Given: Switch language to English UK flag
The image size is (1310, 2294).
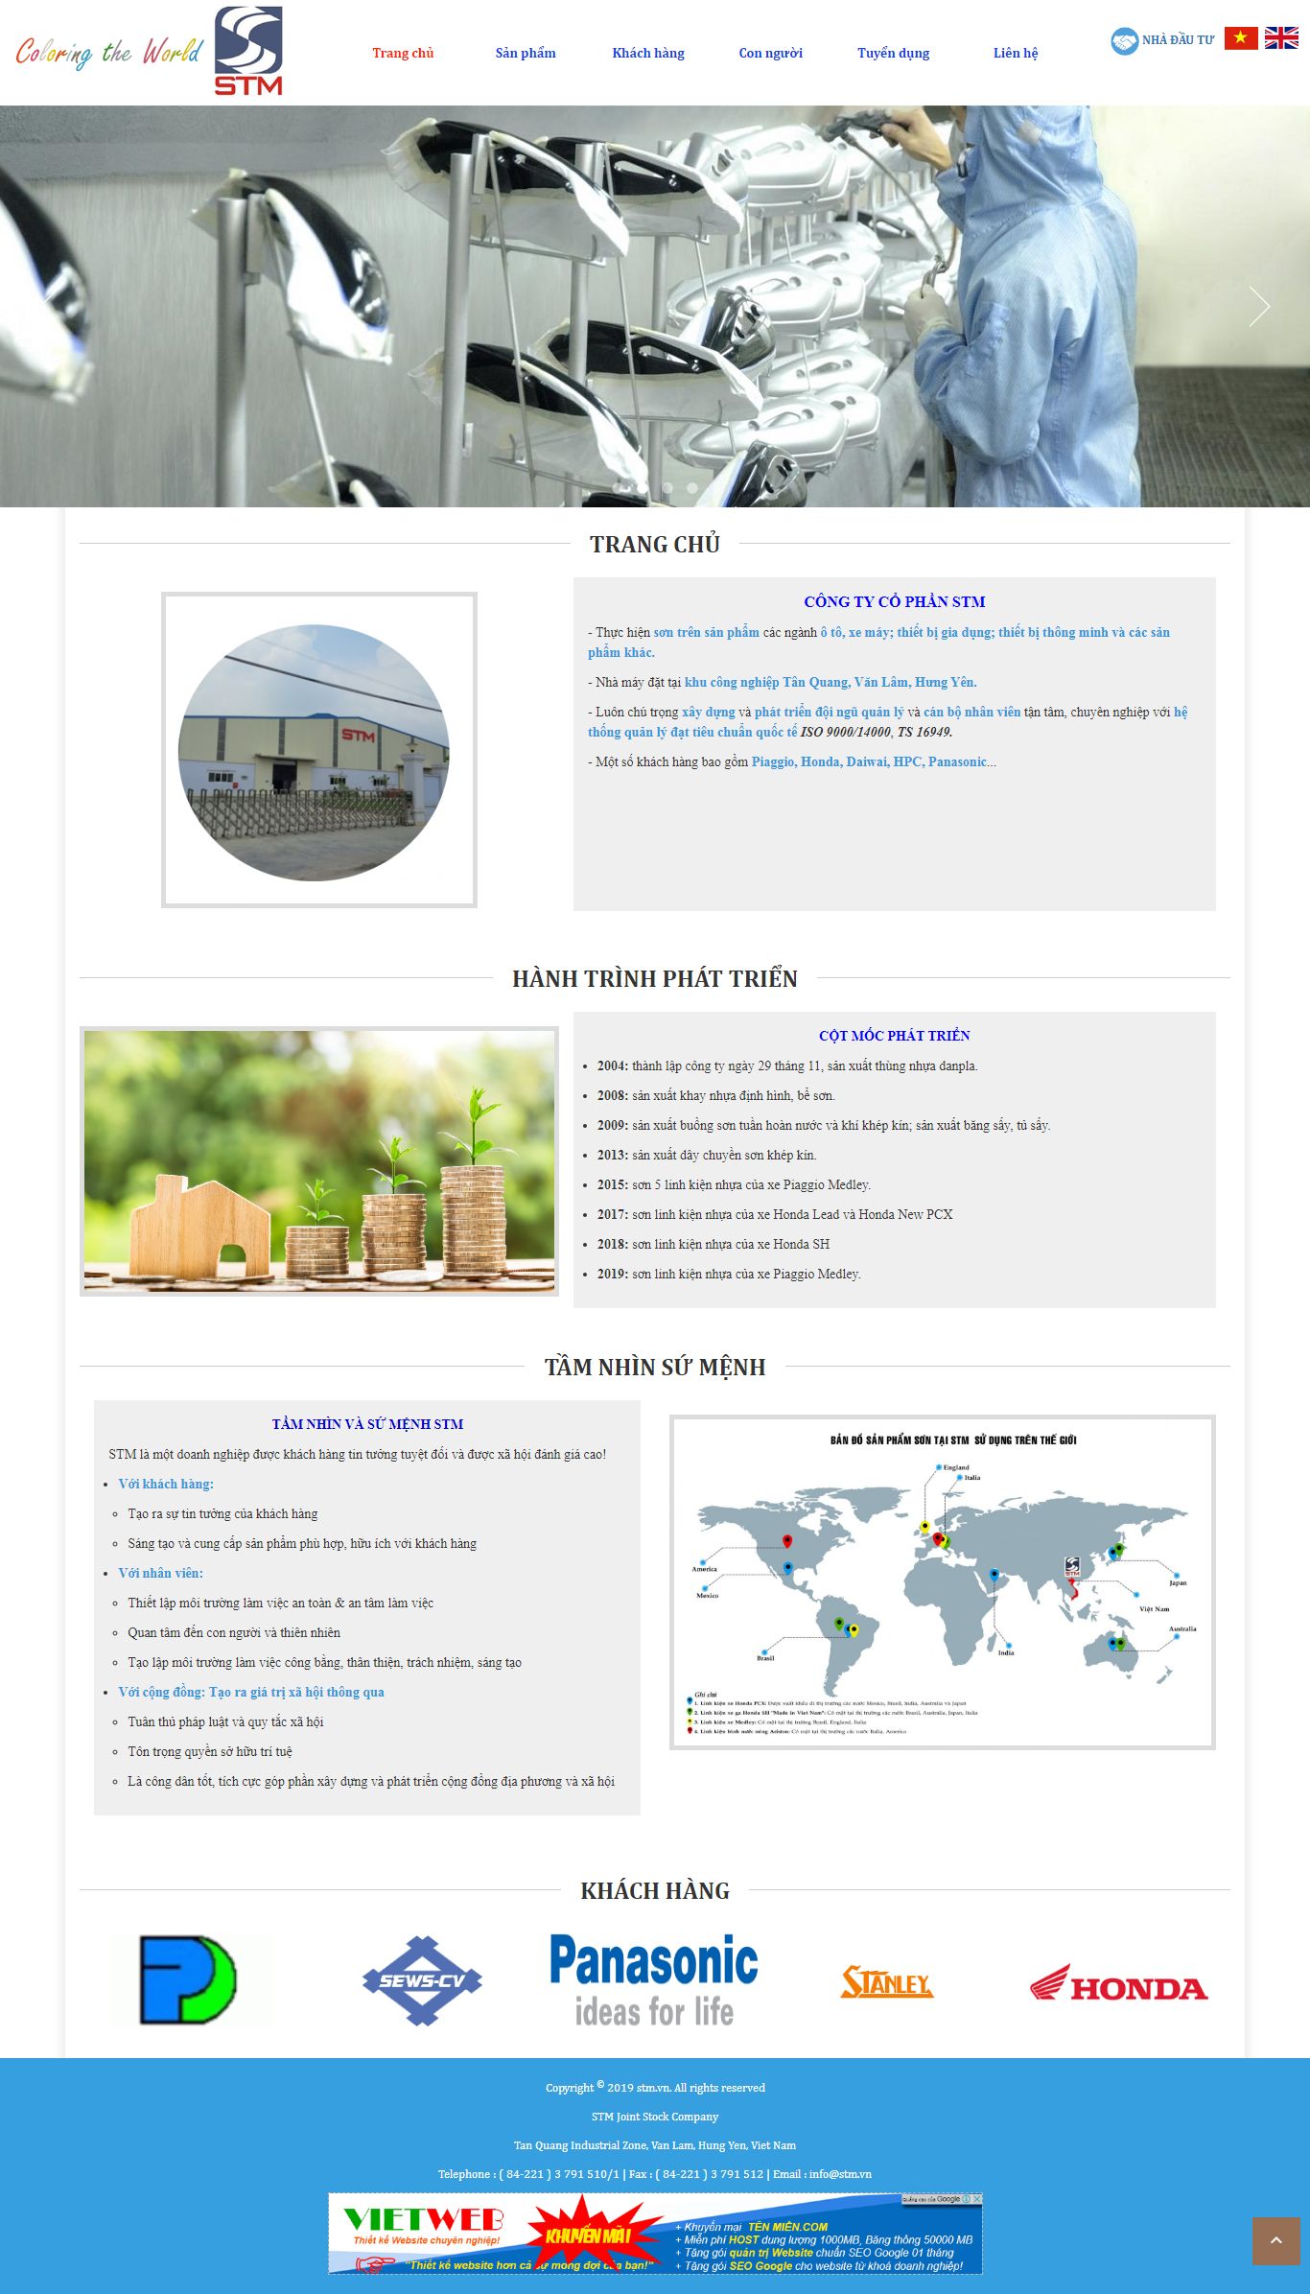Looking at the screenshot, I should (1281, 38).
